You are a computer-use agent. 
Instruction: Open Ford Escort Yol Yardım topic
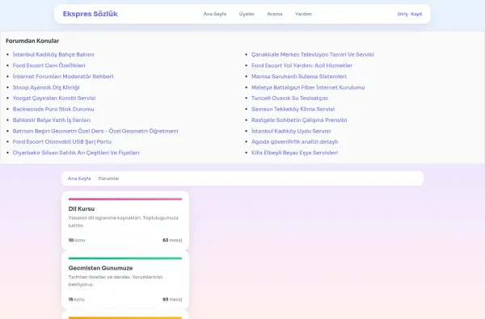302,65
